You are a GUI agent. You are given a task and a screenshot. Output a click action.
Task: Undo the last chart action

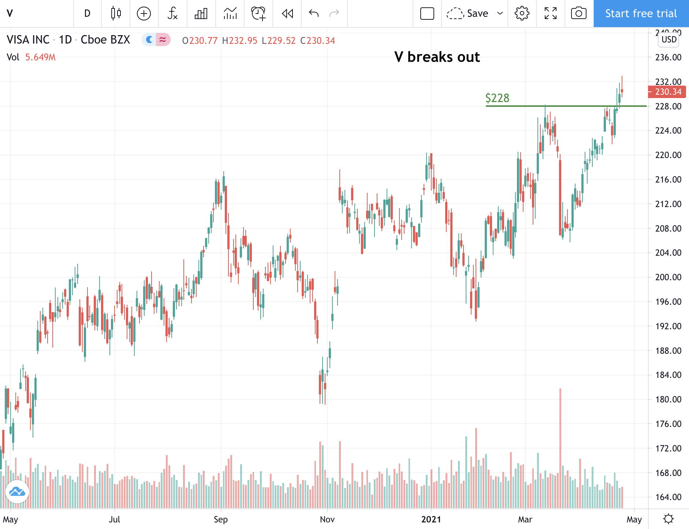tap(314, 14)
